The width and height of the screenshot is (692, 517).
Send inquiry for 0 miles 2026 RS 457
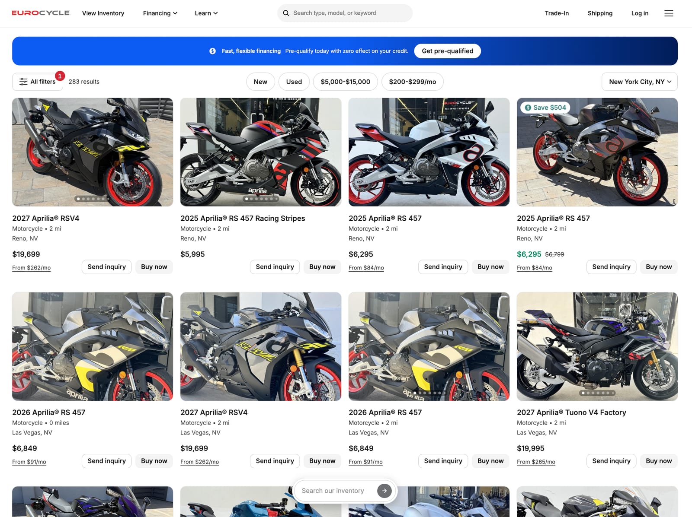pyautogui.click(x=106, y=461)
